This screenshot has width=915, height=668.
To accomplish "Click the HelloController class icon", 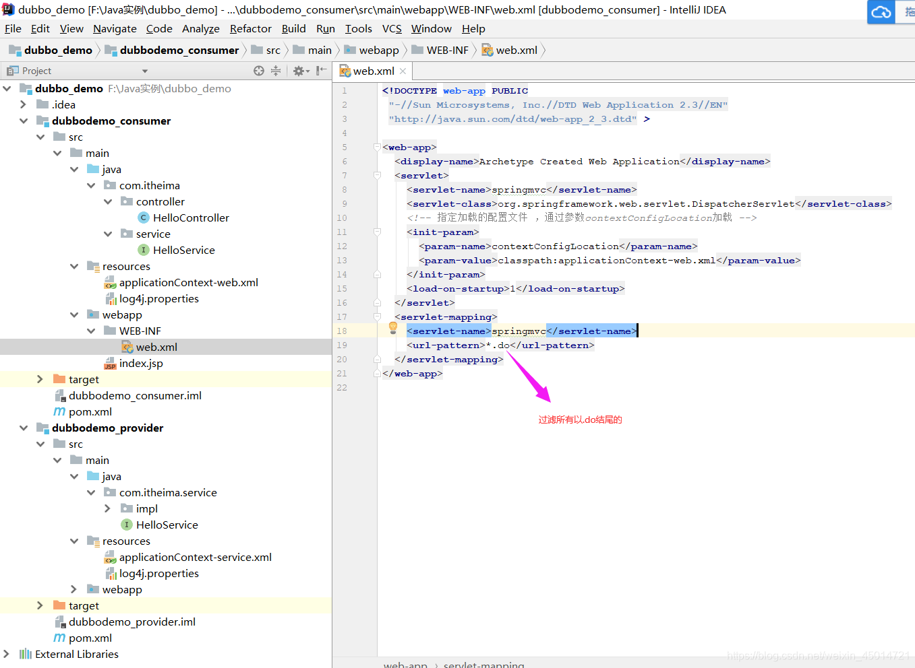I will [x=144, y=218].
